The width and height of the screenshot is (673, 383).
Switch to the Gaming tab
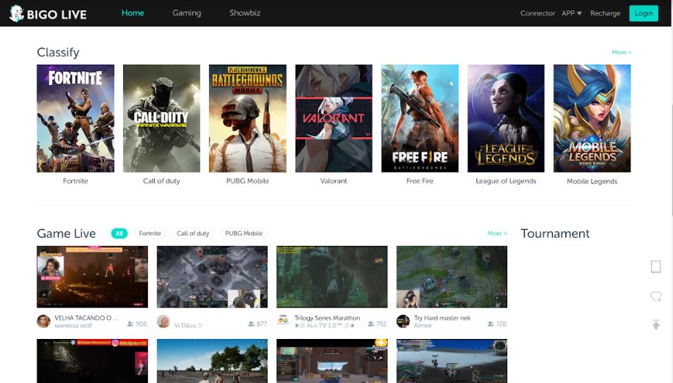[186, 13]
